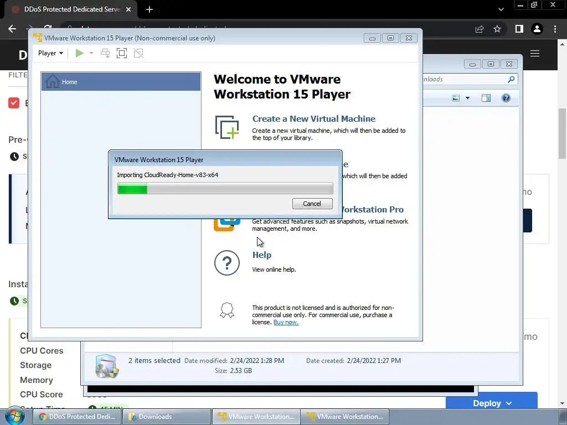Toggle Chrome side panel icon
Viewport: 567px width, 425px height.
point(519,29)
